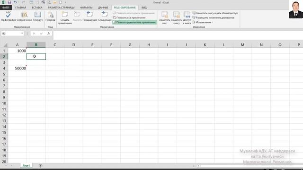Select cell A1 containing 1000

pos(17,51)
